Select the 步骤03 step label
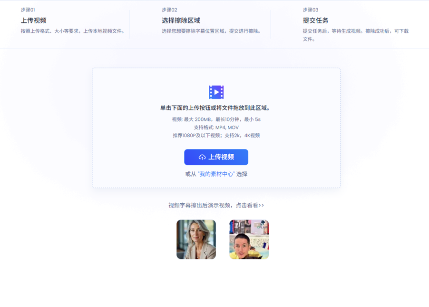 311,10
